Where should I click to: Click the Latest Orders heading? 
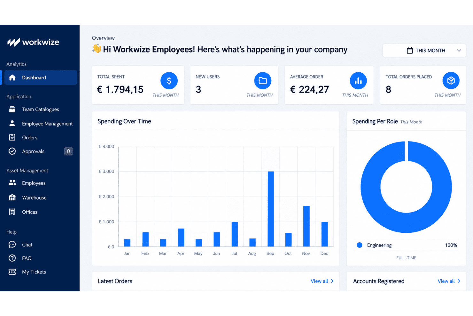point(115,281)
